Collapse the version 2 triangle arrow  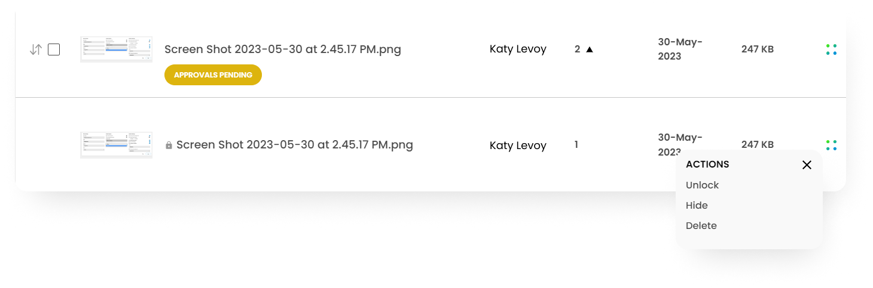pos(590,49)
